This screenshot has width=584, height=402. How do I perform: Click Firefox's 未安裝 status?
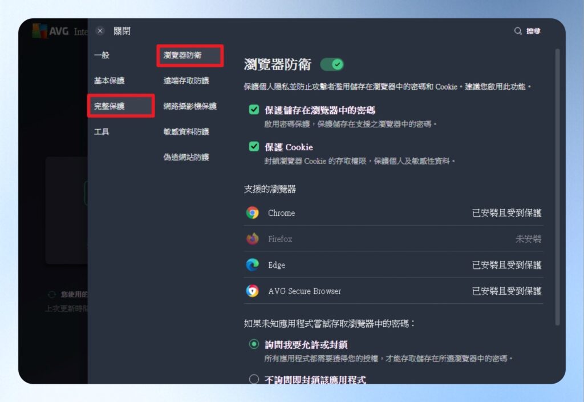(x=529, y=239)
